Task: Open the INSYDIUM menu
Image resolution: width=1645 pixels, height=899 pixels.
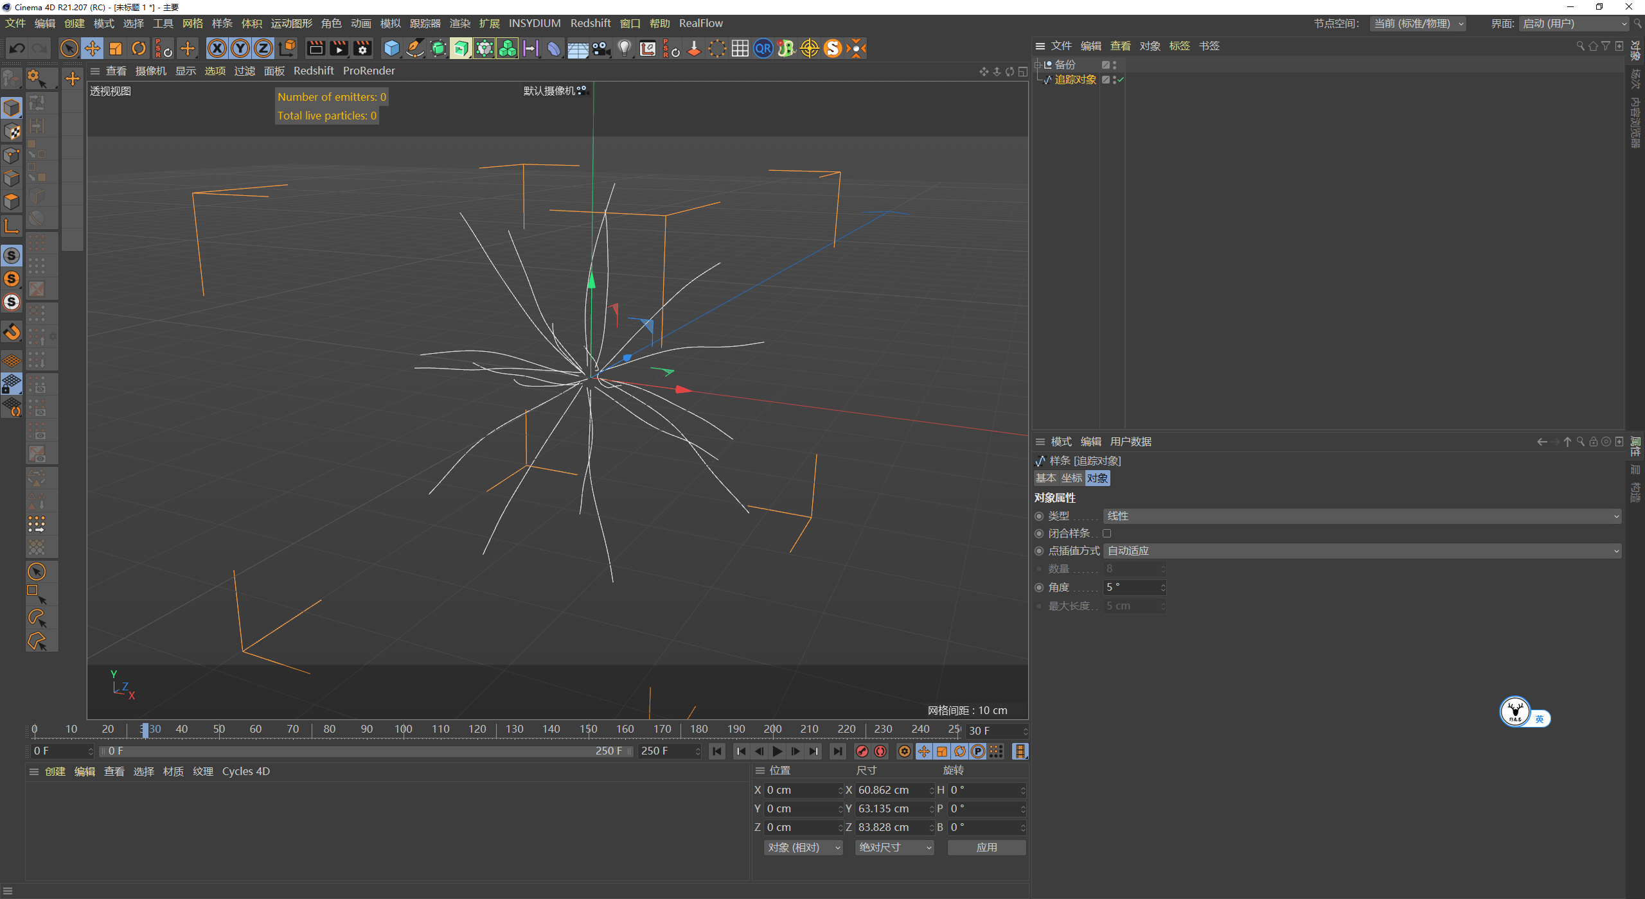Action: click(535, 23)
